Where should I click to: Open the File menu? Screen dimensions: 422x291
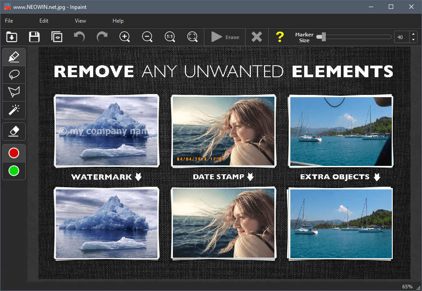(9, 21)
